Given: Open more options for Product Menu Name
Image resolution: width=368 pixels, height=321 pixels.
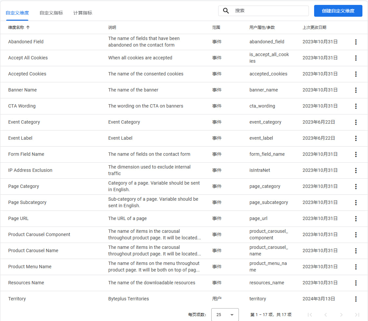Looking at the screenshot, I should click(x=356, y=267).
